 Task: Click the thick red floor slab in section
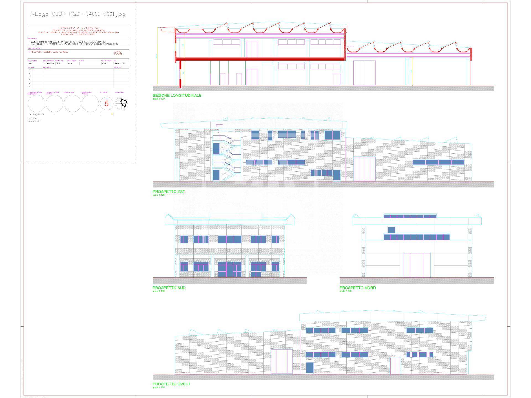[x=260, y=59]
